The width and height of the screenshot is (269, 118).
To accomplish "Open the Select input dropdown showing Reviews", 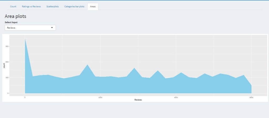I will click(30, 28).
